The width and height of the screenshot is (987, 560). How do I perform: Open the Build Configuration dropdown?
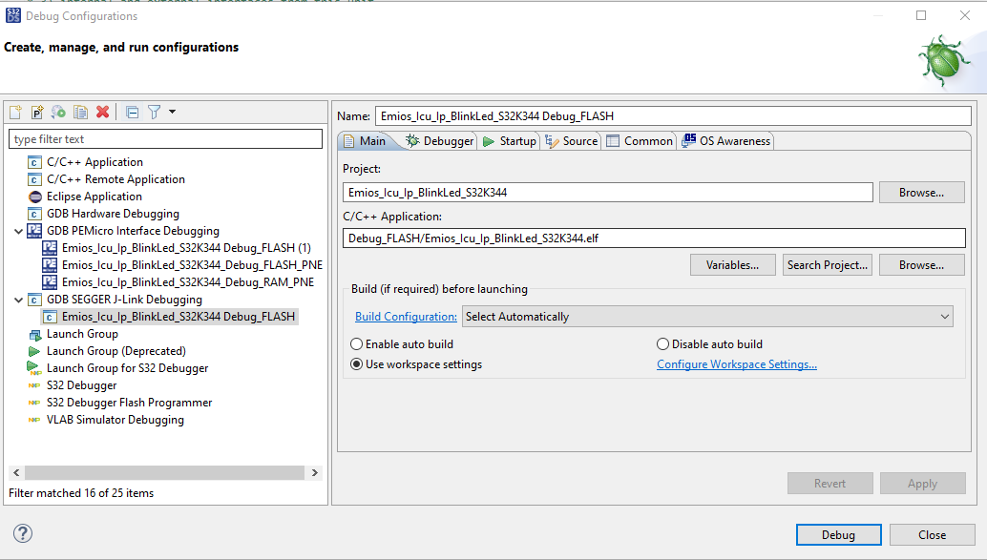(x=944, y=316)
